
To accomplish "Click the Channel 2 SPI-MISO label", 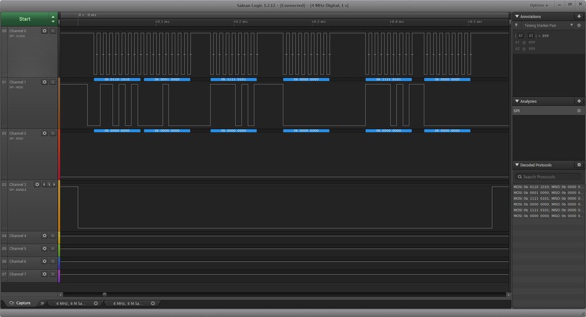I will [16, 138].
